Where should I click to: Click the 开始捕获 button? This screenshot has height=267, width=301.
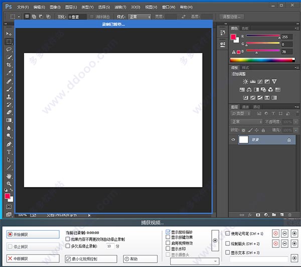33,234
